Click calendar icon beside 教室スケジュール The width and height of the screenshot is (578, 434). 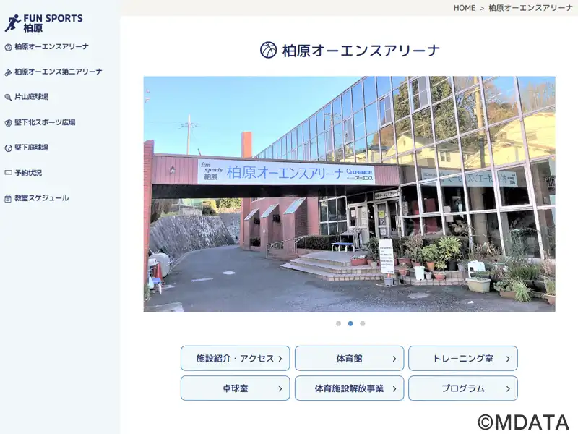8,198
